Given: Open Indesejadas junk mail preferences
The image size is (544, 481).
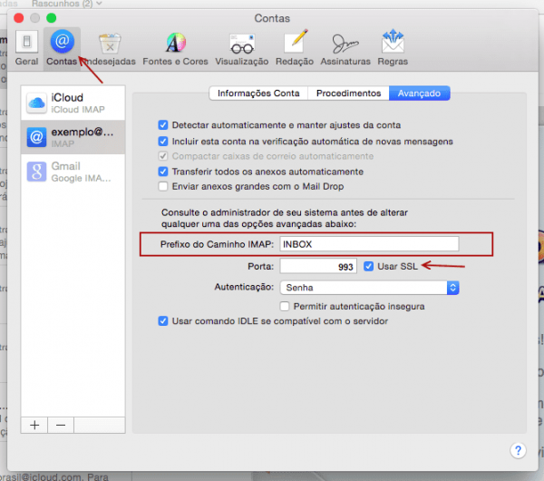Looking at the screenshot, I should point(110,48).
